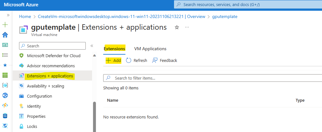
Task: Open the SQL databases icon
Action: click(5, 116)
